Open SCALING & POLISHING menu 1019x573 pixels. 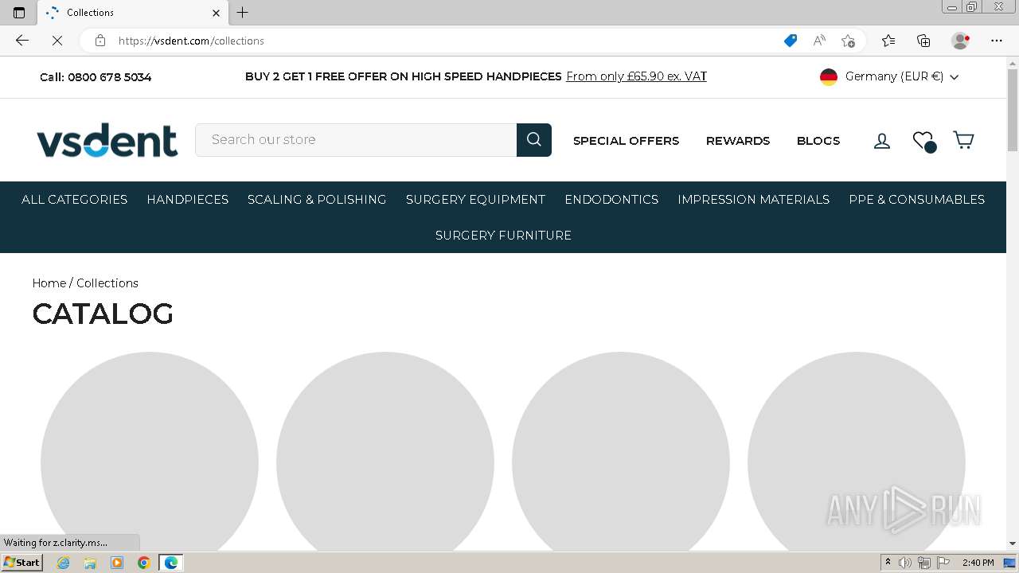coord(317,200)
